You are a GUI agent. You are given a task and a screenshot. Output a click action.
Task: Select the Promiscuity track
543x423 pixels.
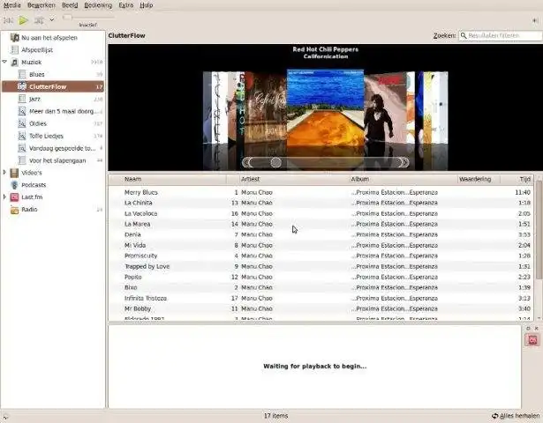(321, 256)
